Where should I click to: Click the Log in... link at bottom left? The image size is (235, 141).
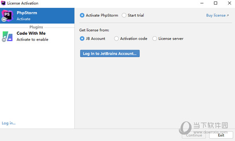click(9, 123)
